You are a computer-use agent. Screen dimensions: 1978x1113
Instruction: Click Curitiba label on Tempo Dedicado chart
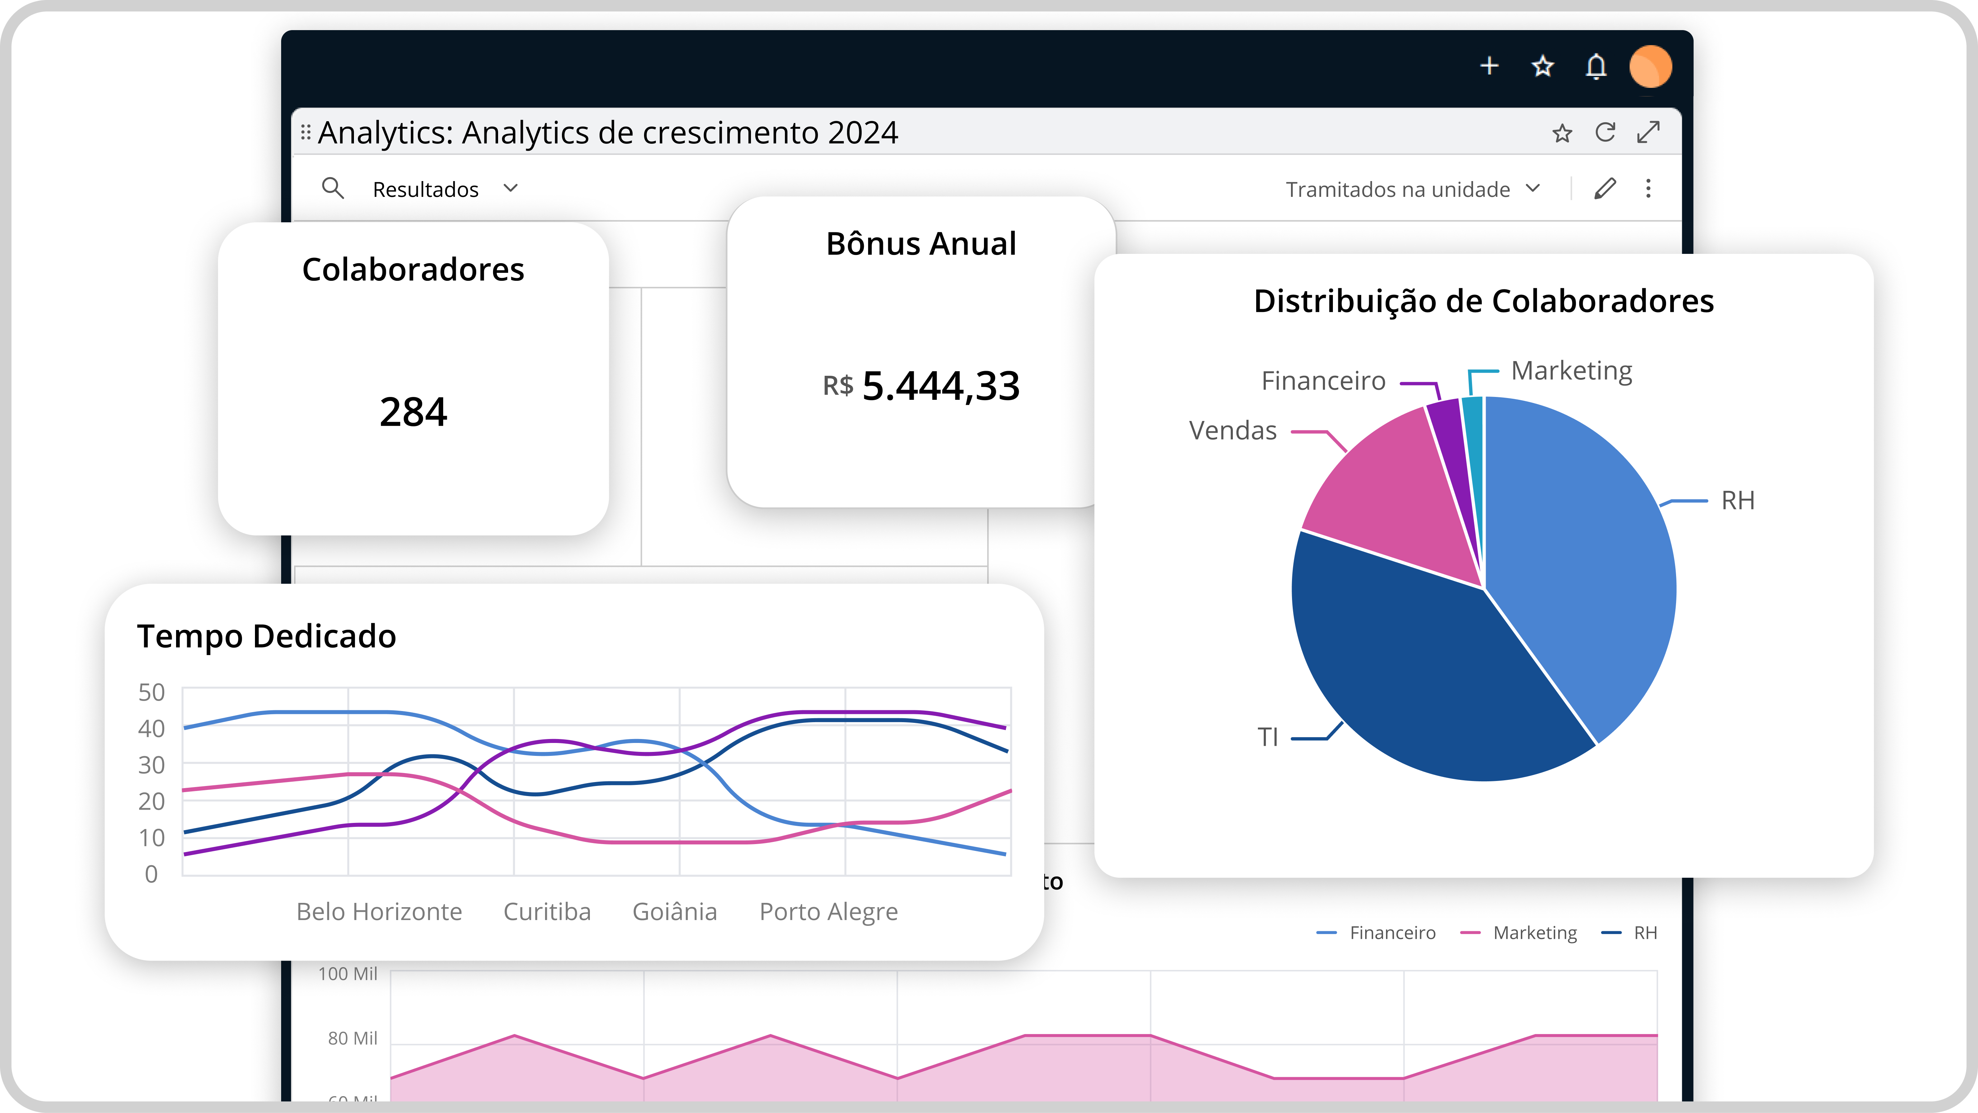[x=547, y=911]
